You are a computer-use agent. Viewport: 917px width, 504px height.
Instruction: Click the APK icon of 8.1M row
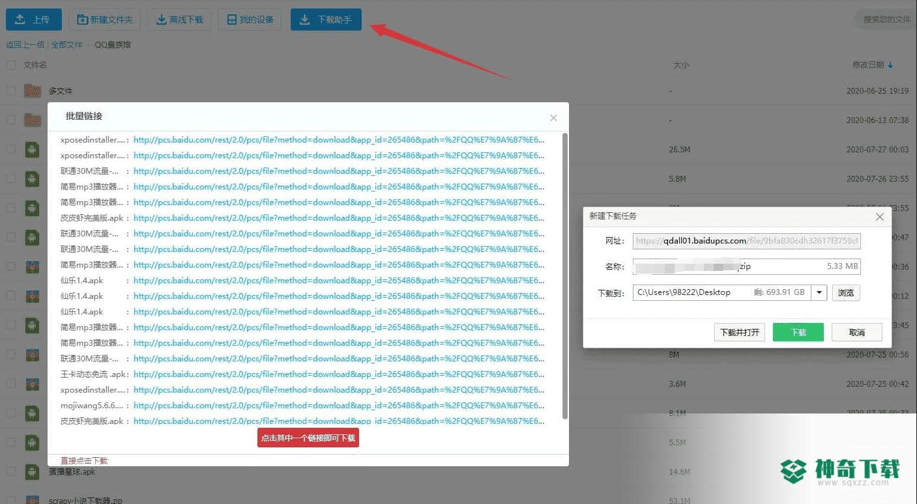pos(32,413)
